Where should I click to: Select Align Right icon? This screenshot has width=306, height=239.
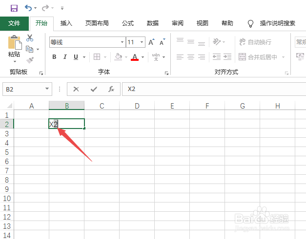pos(202,57)
